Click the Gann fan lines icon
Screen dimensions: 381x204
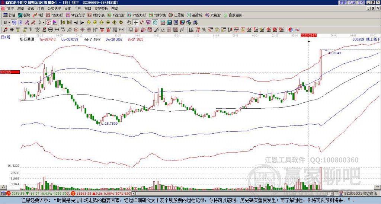(x=137, y=30)
